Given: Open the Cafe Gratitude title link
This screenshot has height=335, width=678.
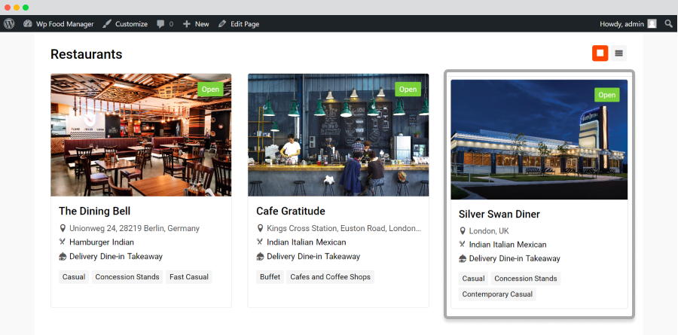Looking at the screenshot, I should tap(291, 211).
